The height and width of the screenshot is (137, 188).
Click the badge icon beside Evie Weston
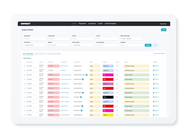[x=82, y=111]
